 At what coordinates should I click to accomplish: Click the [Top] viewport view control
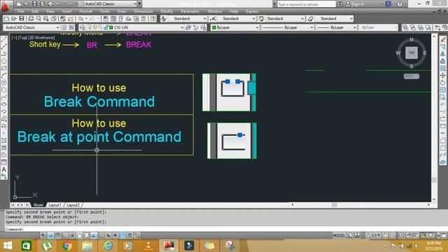[22, 38]
